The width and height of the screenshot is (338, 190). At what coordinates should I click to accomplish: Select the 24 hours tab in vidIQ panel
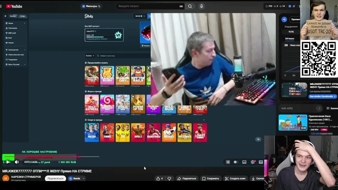tap(289, 39)
